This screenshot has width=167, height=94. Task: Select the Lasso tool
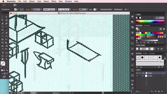coord(6,20)
